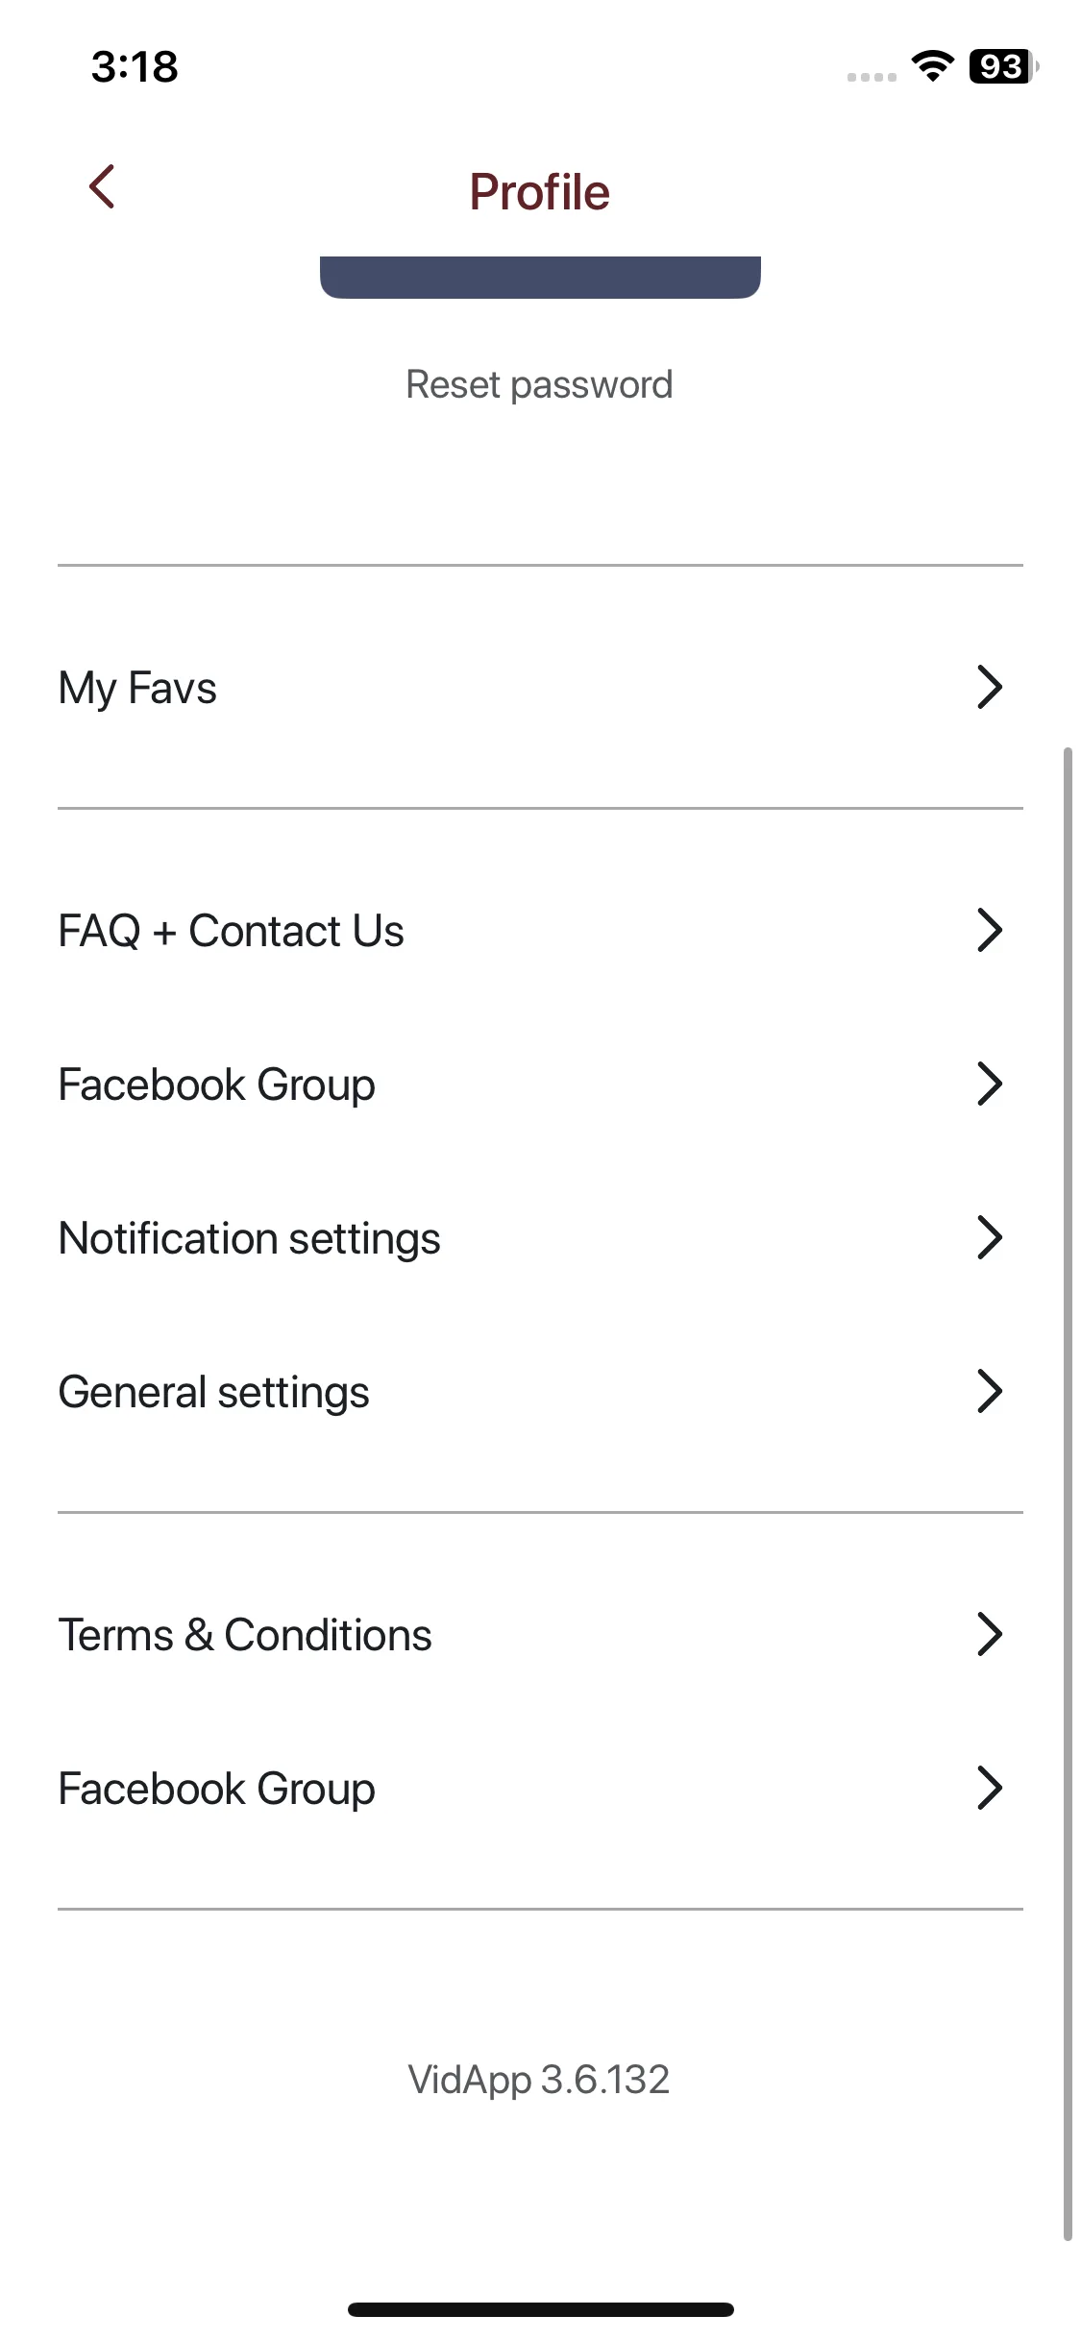The image size is (1081, 2340).
Task: Go to Notification settings
Action: point(249,1238)
